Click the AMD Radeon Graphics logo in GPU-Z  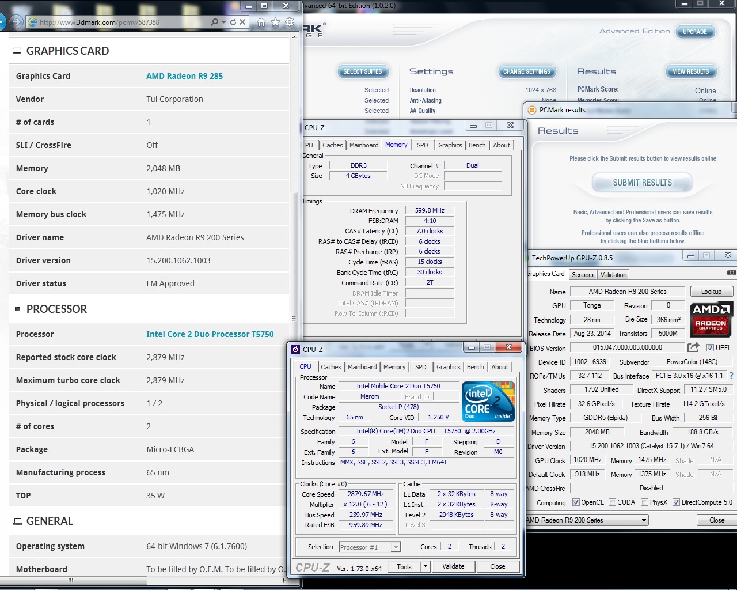click(711, 319)
